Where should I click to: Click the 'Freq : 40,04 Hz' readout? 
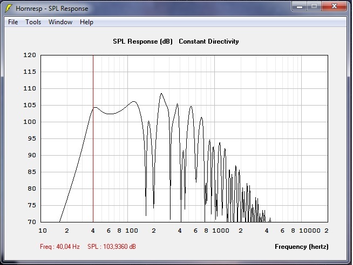tap(60, 247)
